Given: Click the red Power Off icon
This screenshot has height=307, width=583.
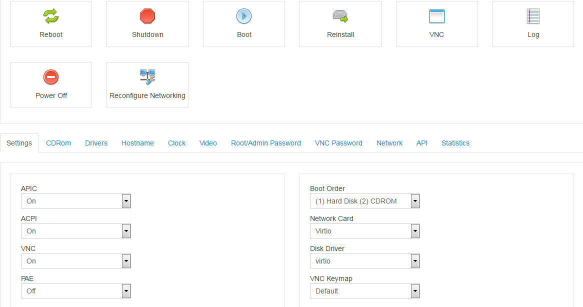Looking at the screenshot, I should pos(51,77).
